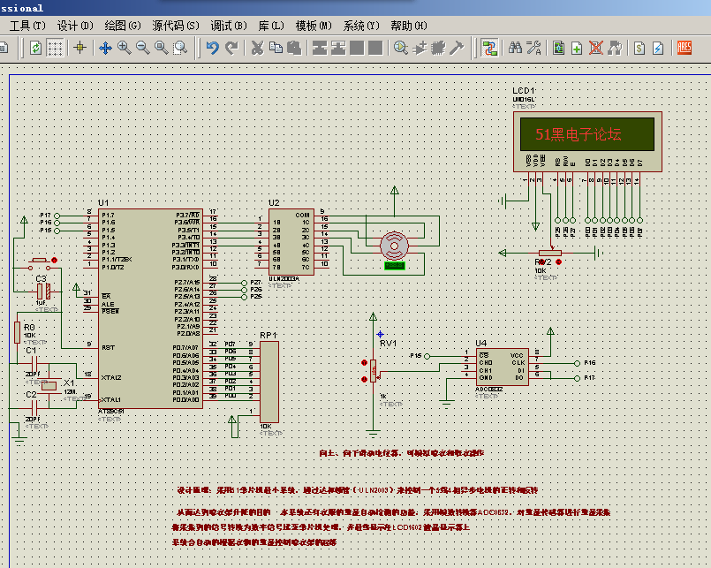
Task: Open the 绘图(G) menu
Action: [x=123, y=26]
